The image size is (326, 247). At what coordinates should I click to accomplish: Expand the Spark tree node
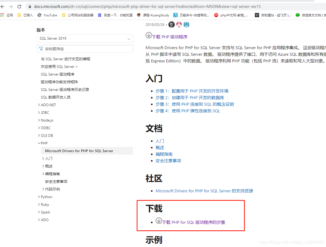pyautogui.click(x=39, y=212)
